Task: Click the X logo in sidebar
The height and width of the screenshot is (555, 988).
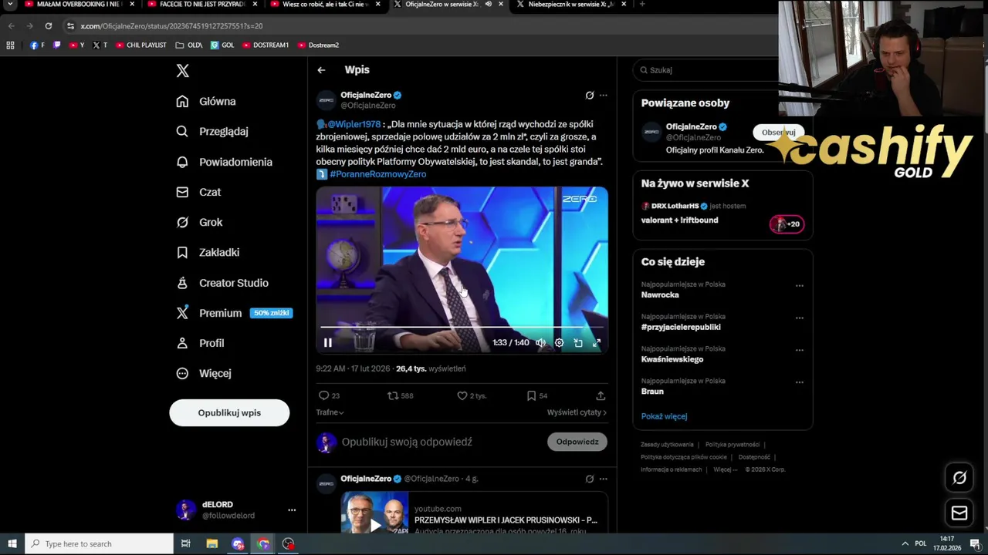Action: click(182, 71)
